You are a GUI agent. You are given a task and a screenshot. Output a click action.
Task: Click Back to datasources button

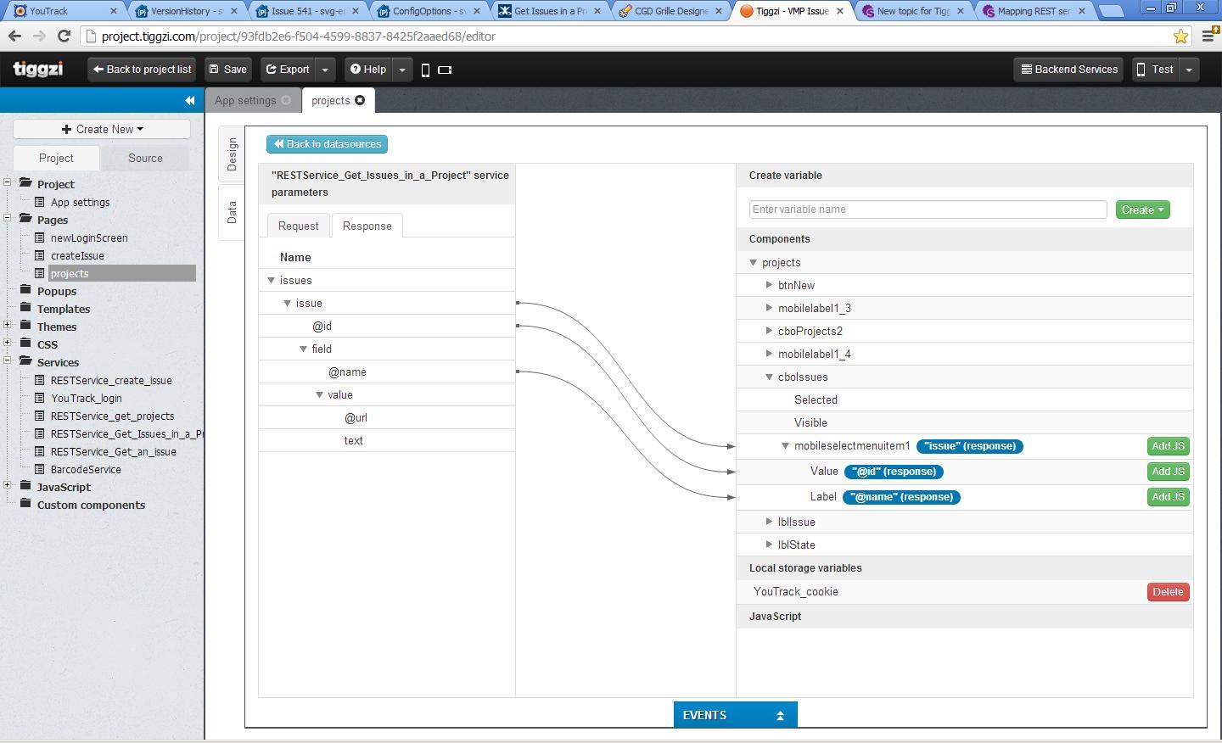[x=327, y=144]
